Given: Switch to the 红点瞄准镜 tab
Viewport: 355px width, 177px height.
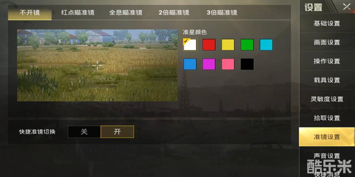Looking at the screenshot, I should pos(78,12).
